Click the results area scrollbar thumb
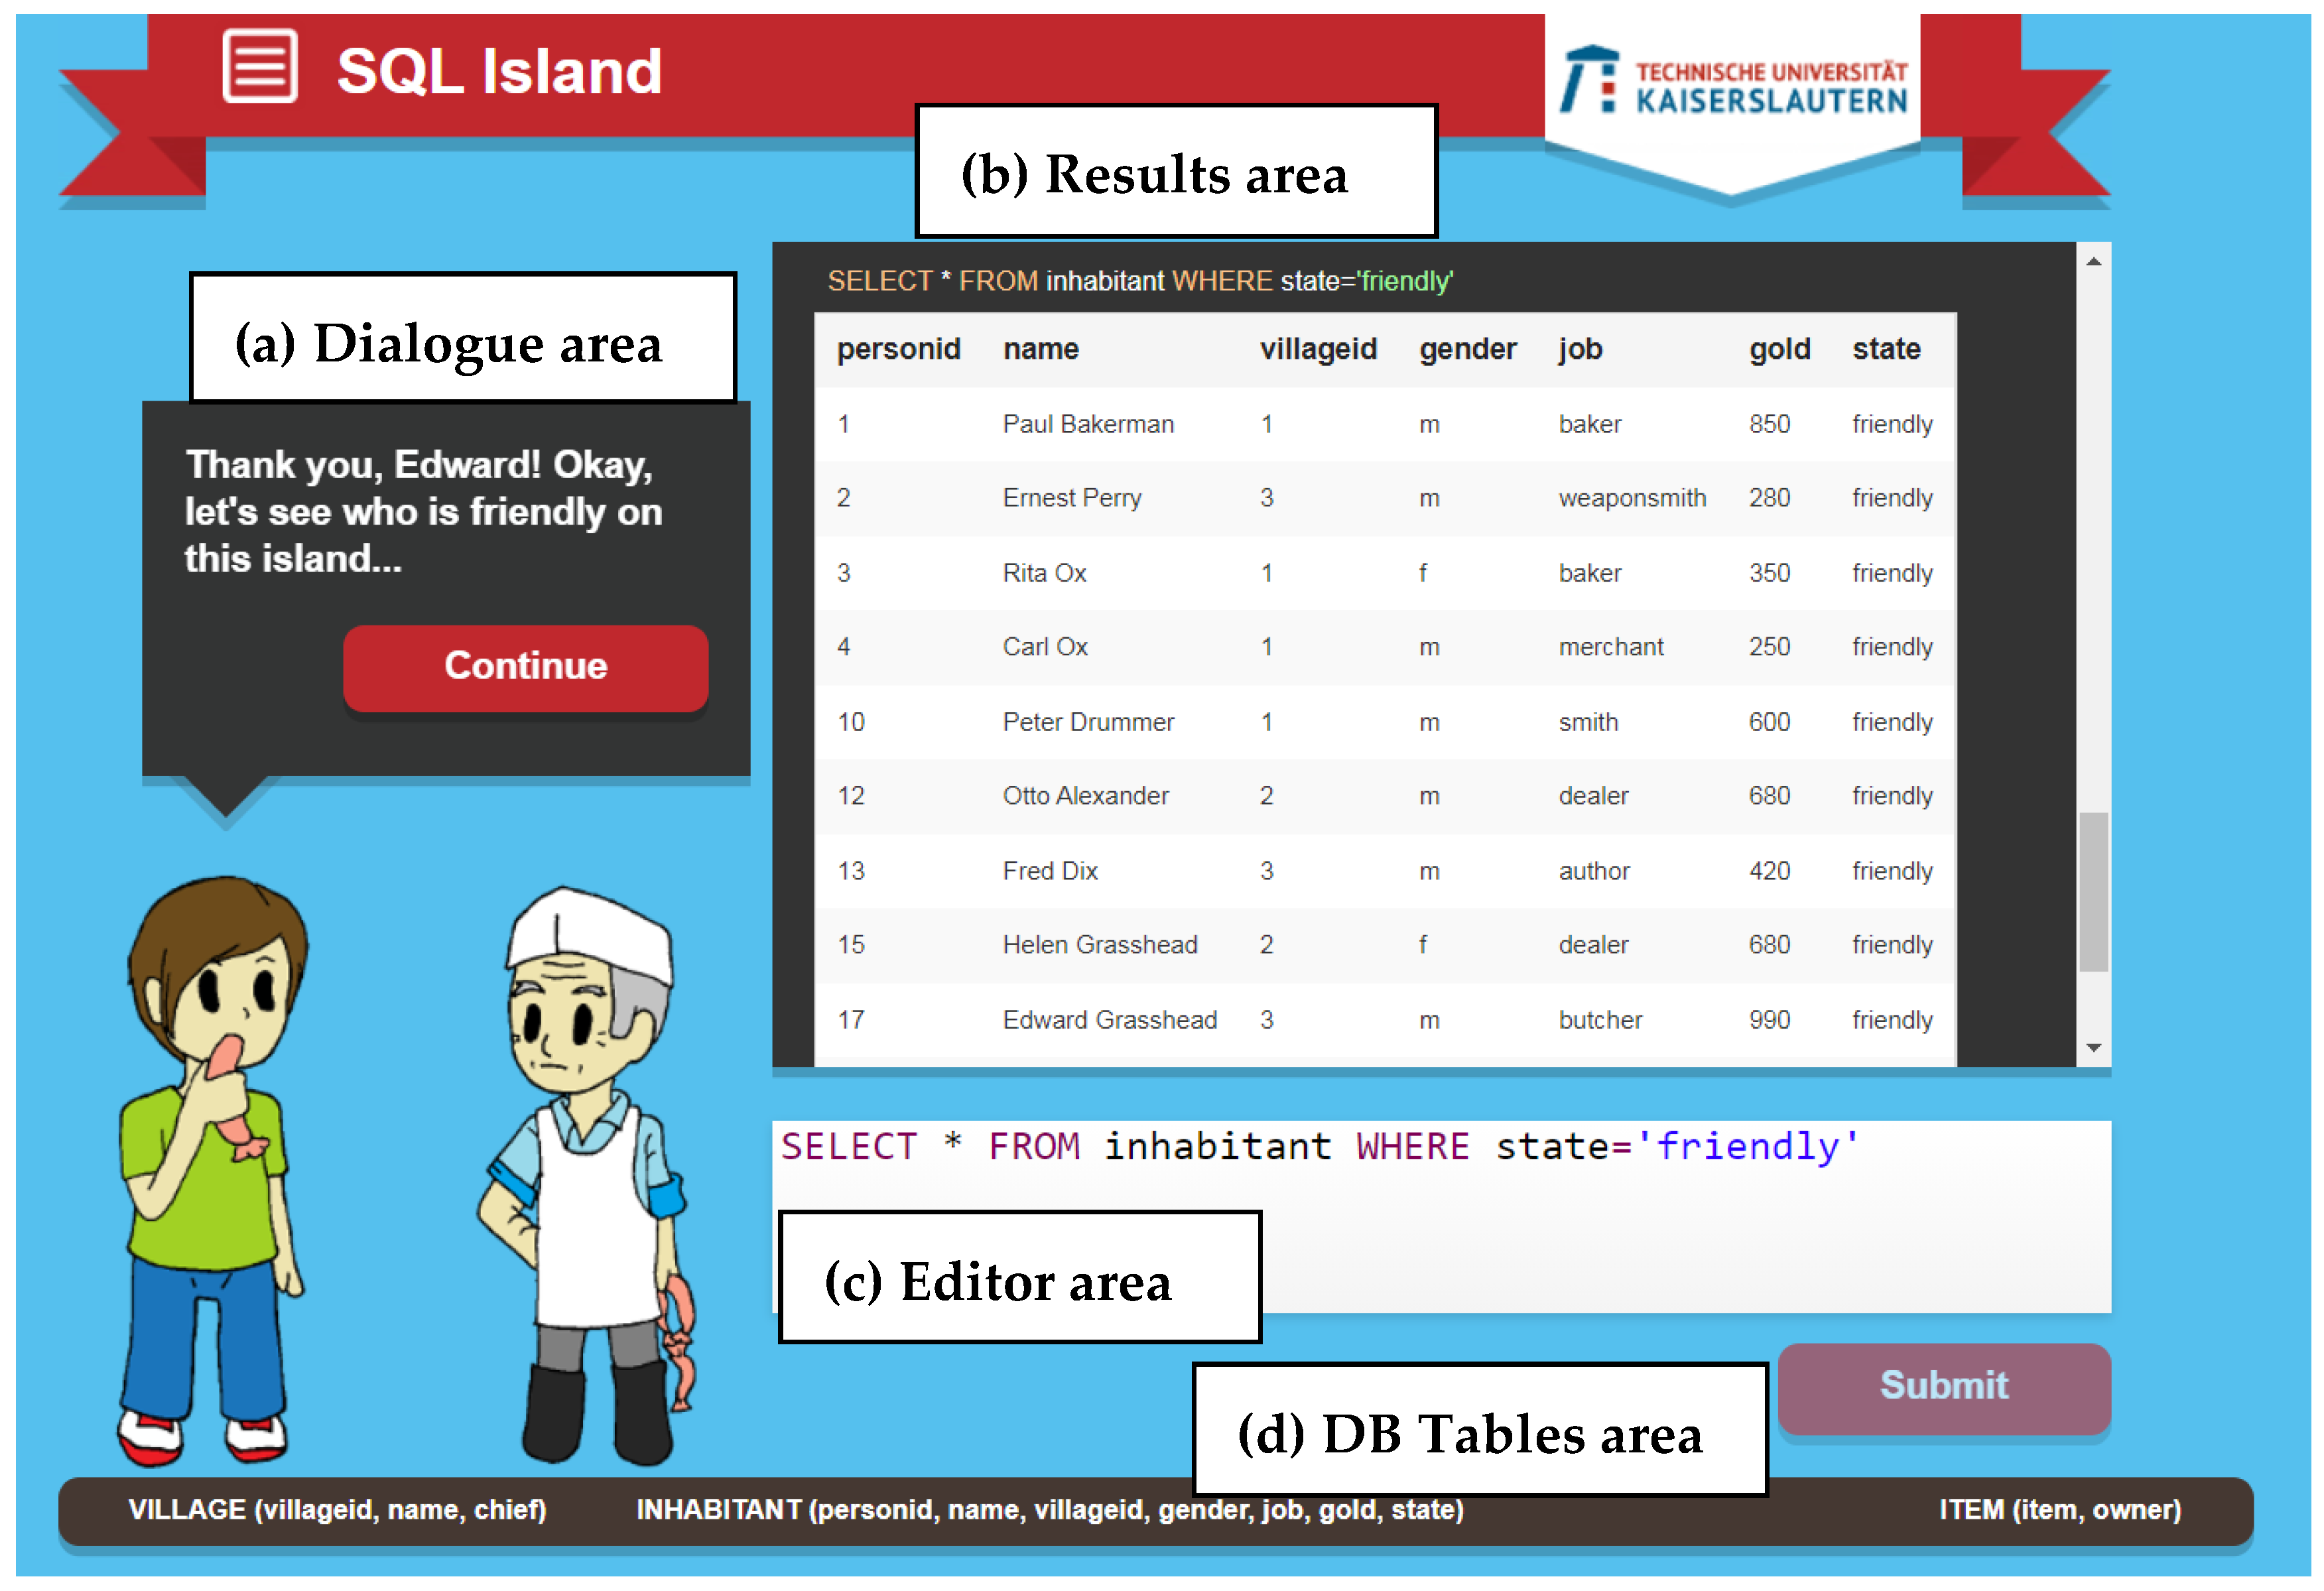 (x=2093, y=892)
